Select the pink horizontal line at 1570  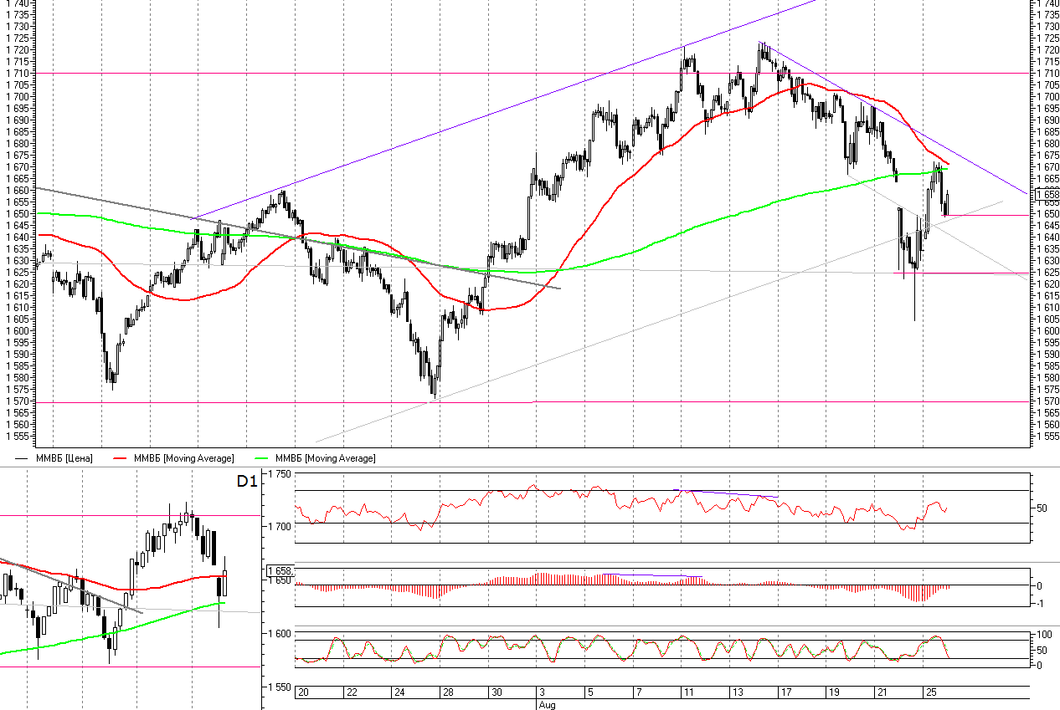754,401
